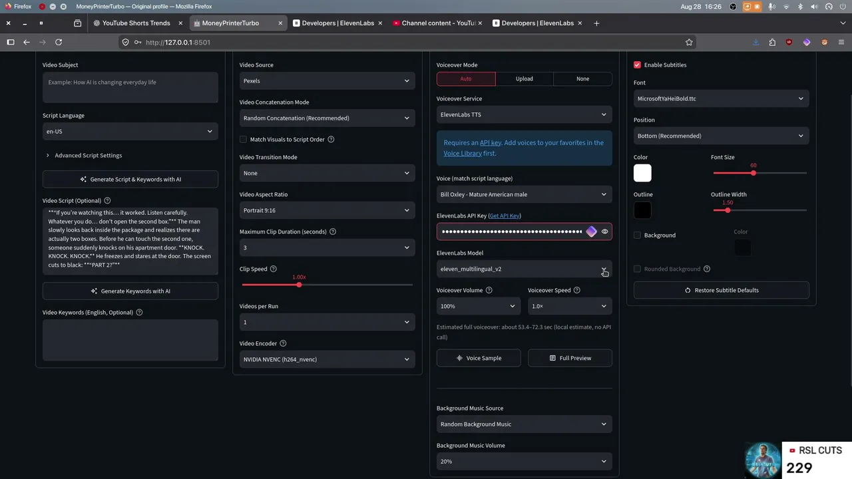Reveal the ElevenLabs API key
The width and height of the screenshot is (852, 479).
(604, 232)
